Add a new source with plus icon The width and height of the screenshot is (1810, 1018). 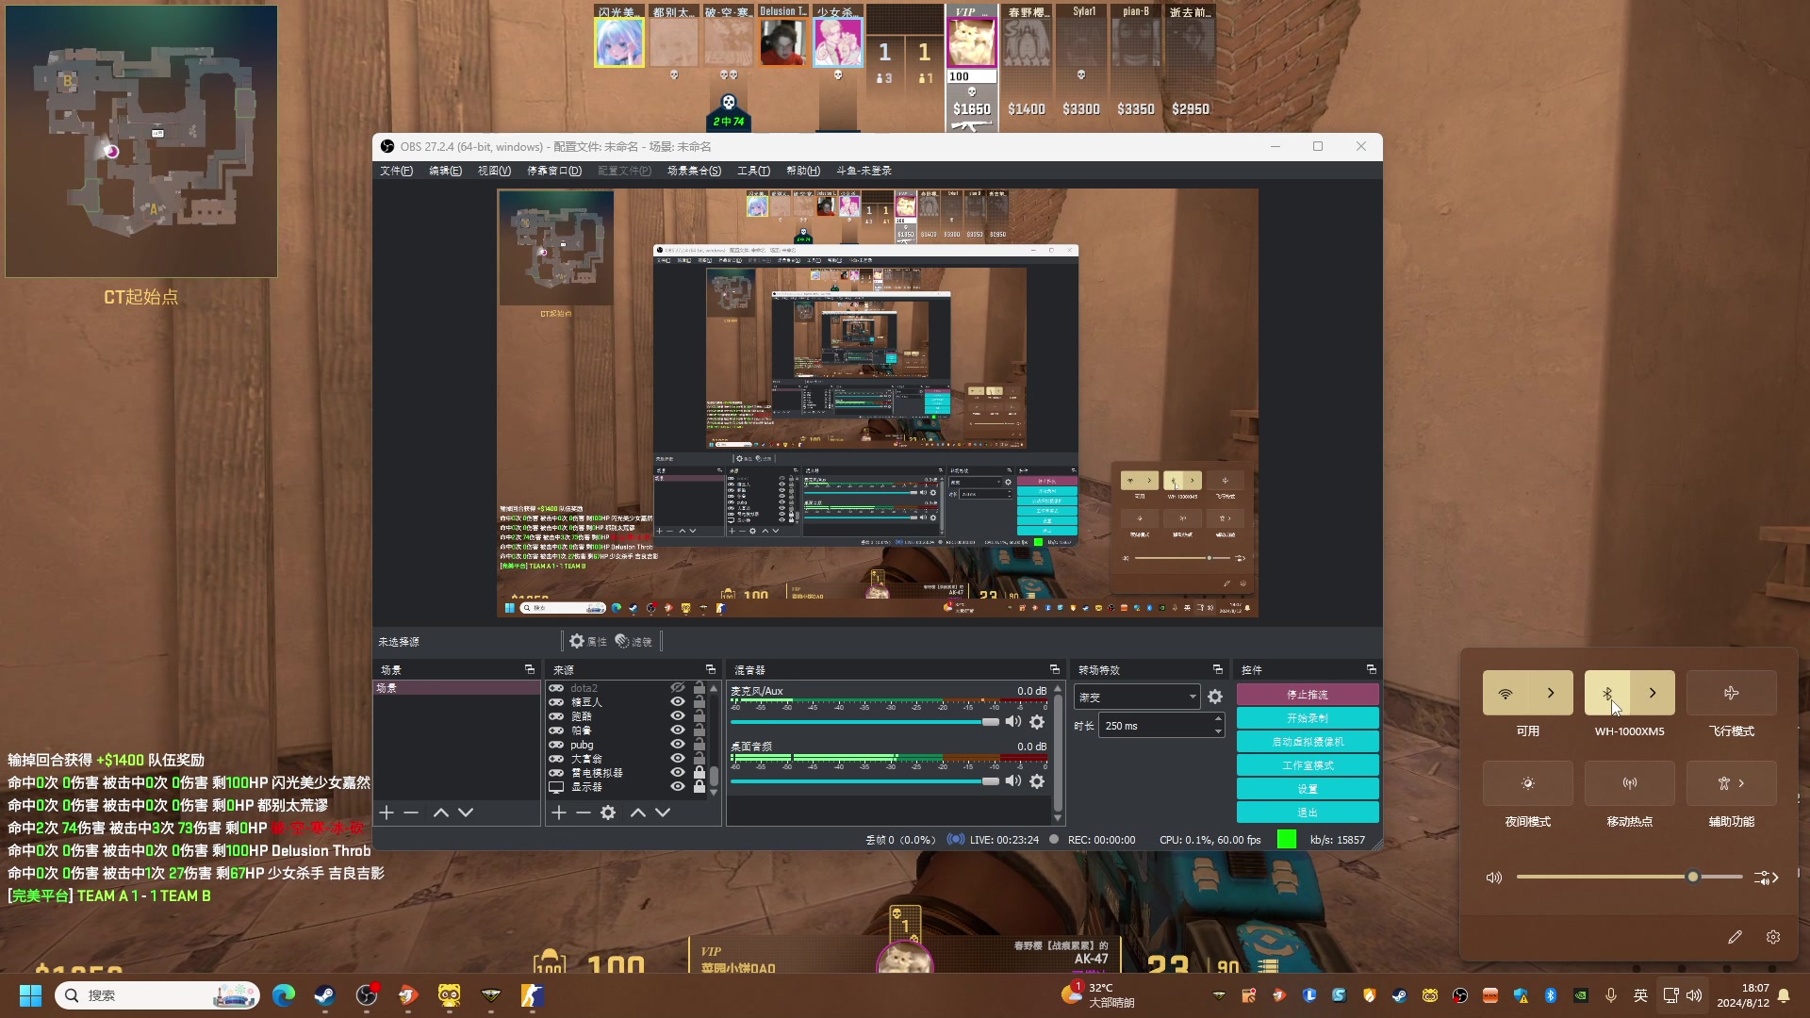point(559,813)
